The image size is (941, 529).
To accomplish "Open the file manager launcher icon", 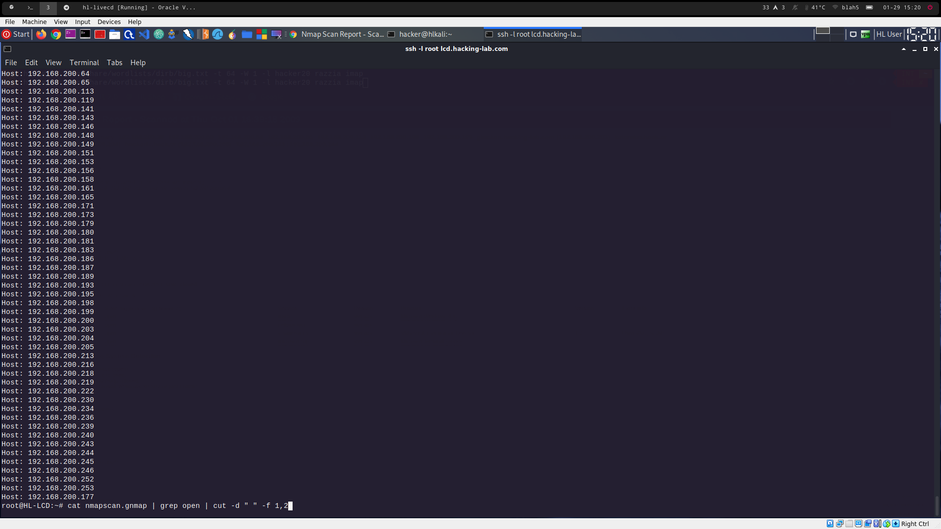I will 114,34.
